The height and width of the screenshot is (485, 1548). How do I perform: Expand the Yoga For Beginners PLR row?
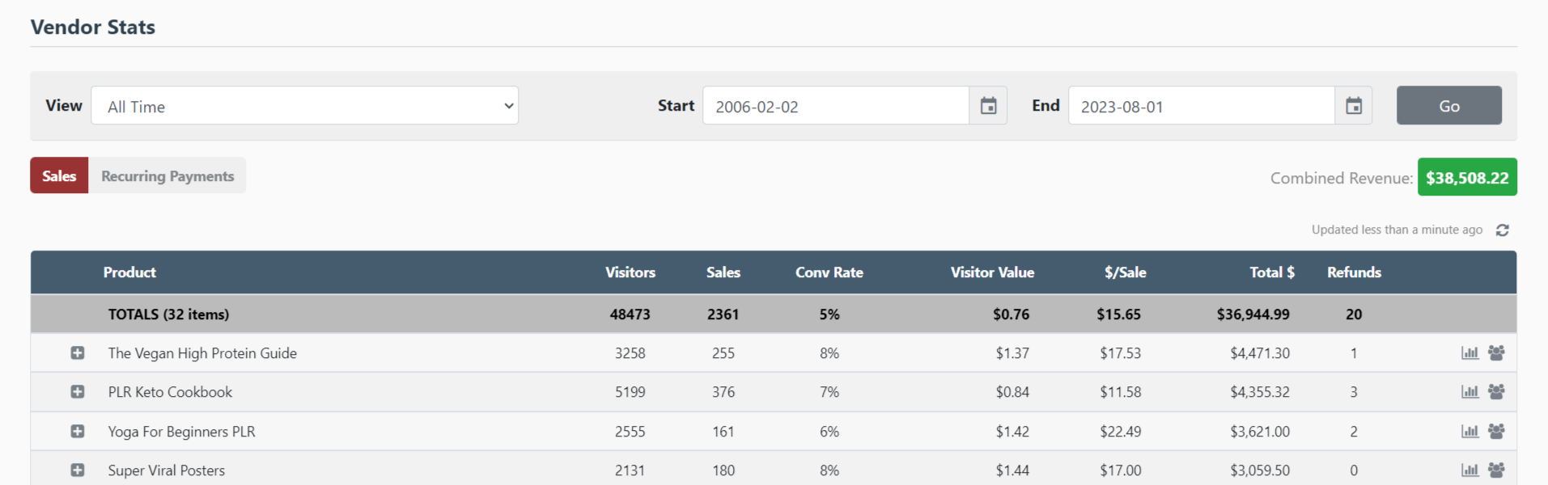tap(78, 432)
